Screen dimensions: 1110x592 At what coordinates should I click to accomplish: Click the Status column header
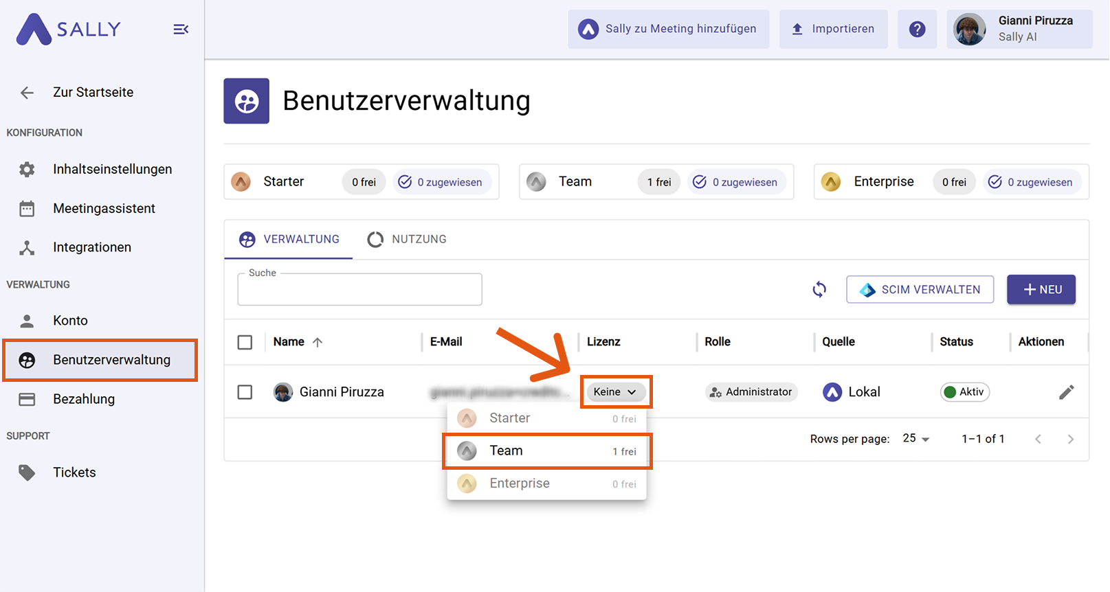point(957,342)
